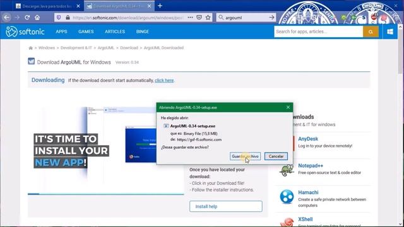Image resolution: width=404 pixels, height=227 pixels.
Task: Click the Install help button
Action: coord(226,206)
